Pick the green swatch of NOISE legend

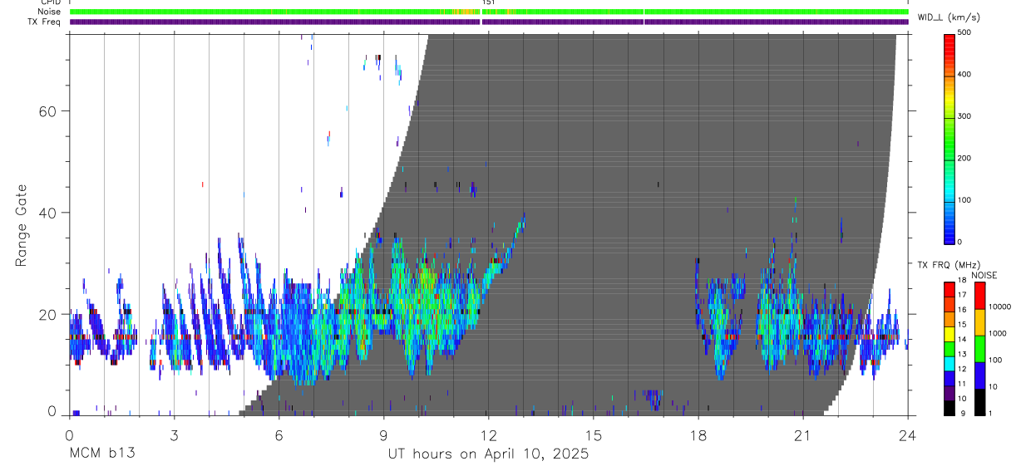click(980, 348)
